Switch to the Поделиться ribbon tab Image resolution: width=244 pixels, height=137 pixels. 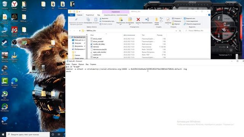click(90, 15)
